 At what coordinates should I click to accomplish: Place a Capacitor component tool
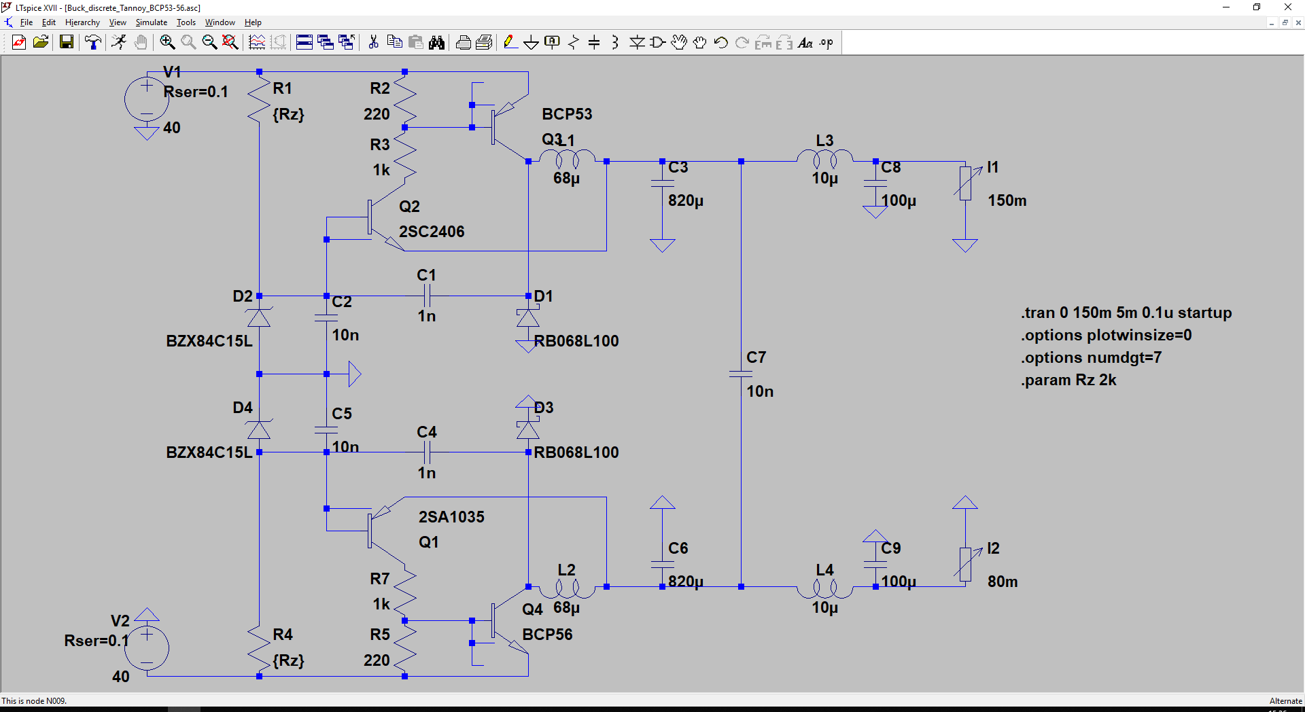[594, 43]
